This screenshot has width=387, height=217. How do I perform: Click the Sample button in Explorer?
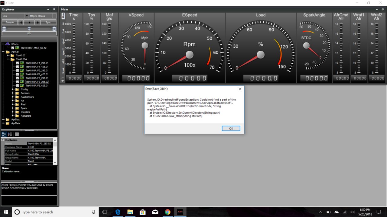(x=10, y=22)
